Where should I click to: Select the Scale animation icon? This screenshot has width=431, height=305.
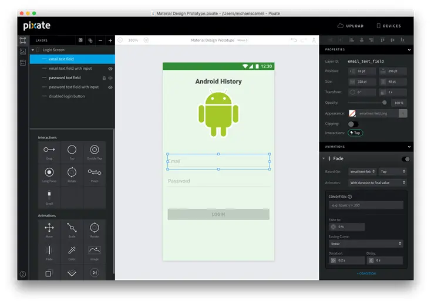(72, 228)
